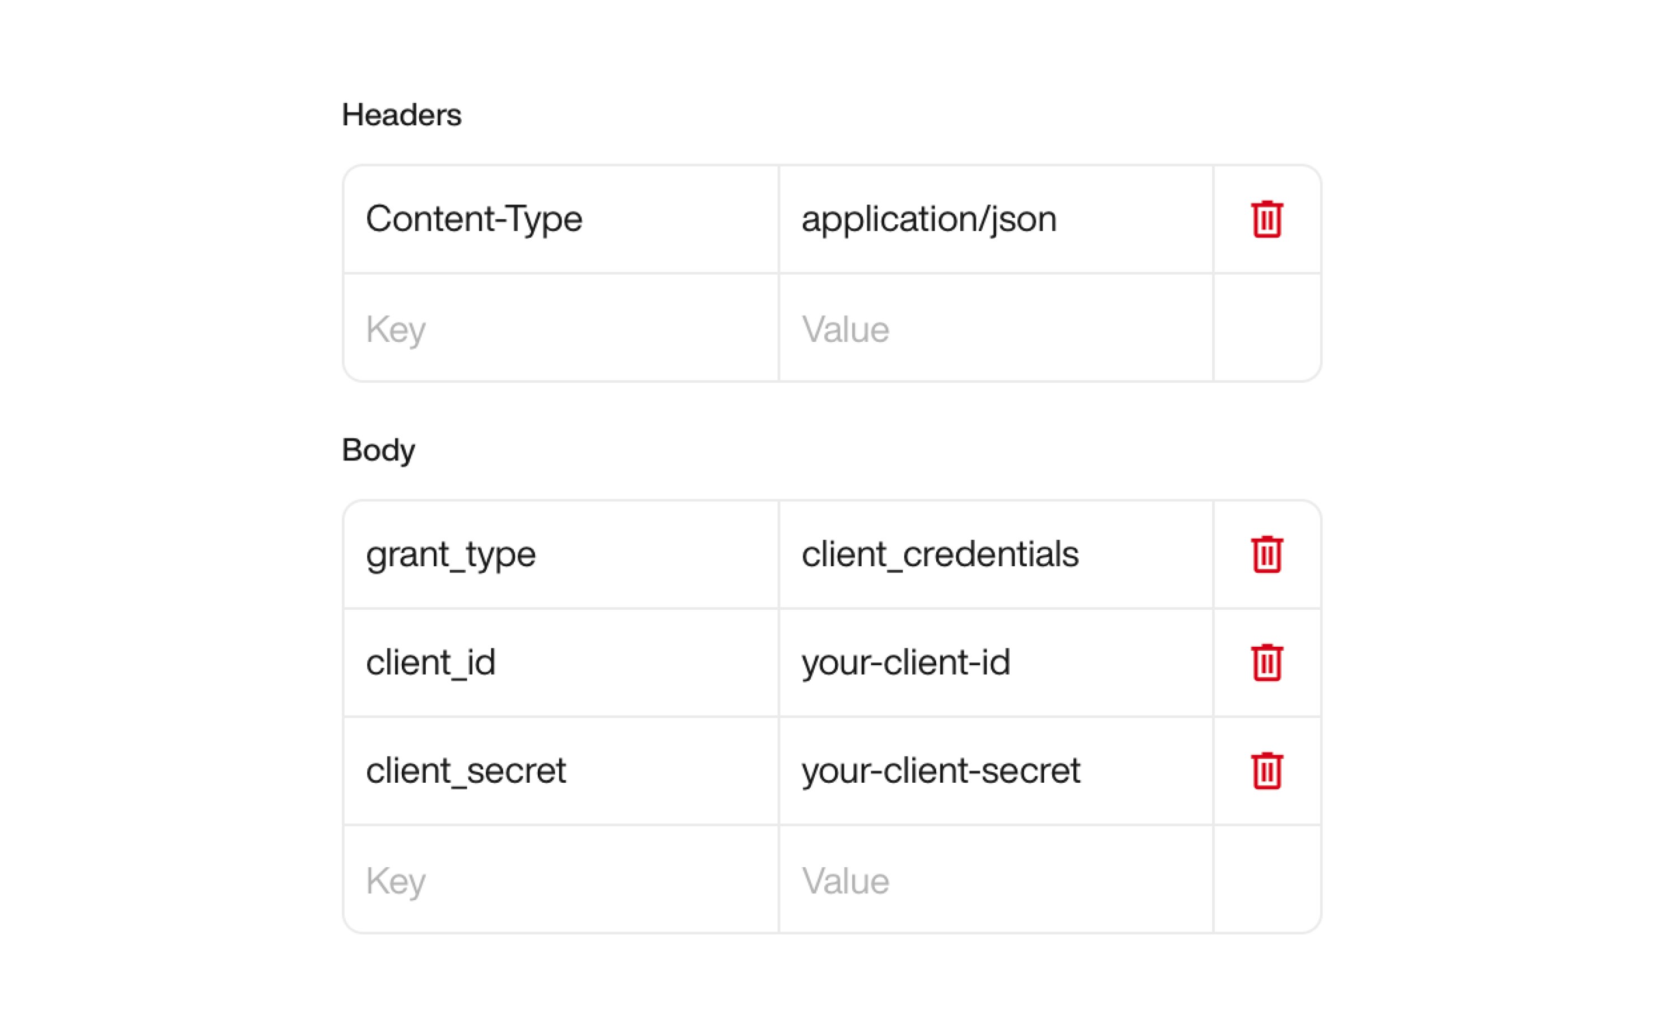1671x1035 pixels.
Task: Click the empty Value field under Headers
Action: tap(993, 328)
